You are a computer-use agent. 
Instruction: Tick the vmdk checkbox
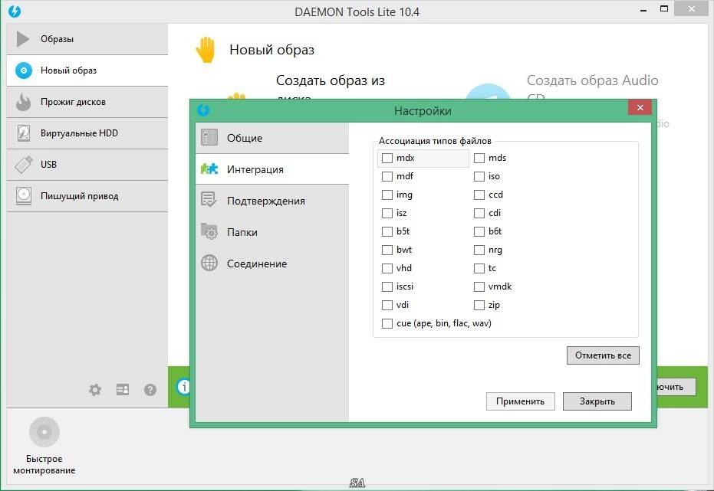coord(479,286)
